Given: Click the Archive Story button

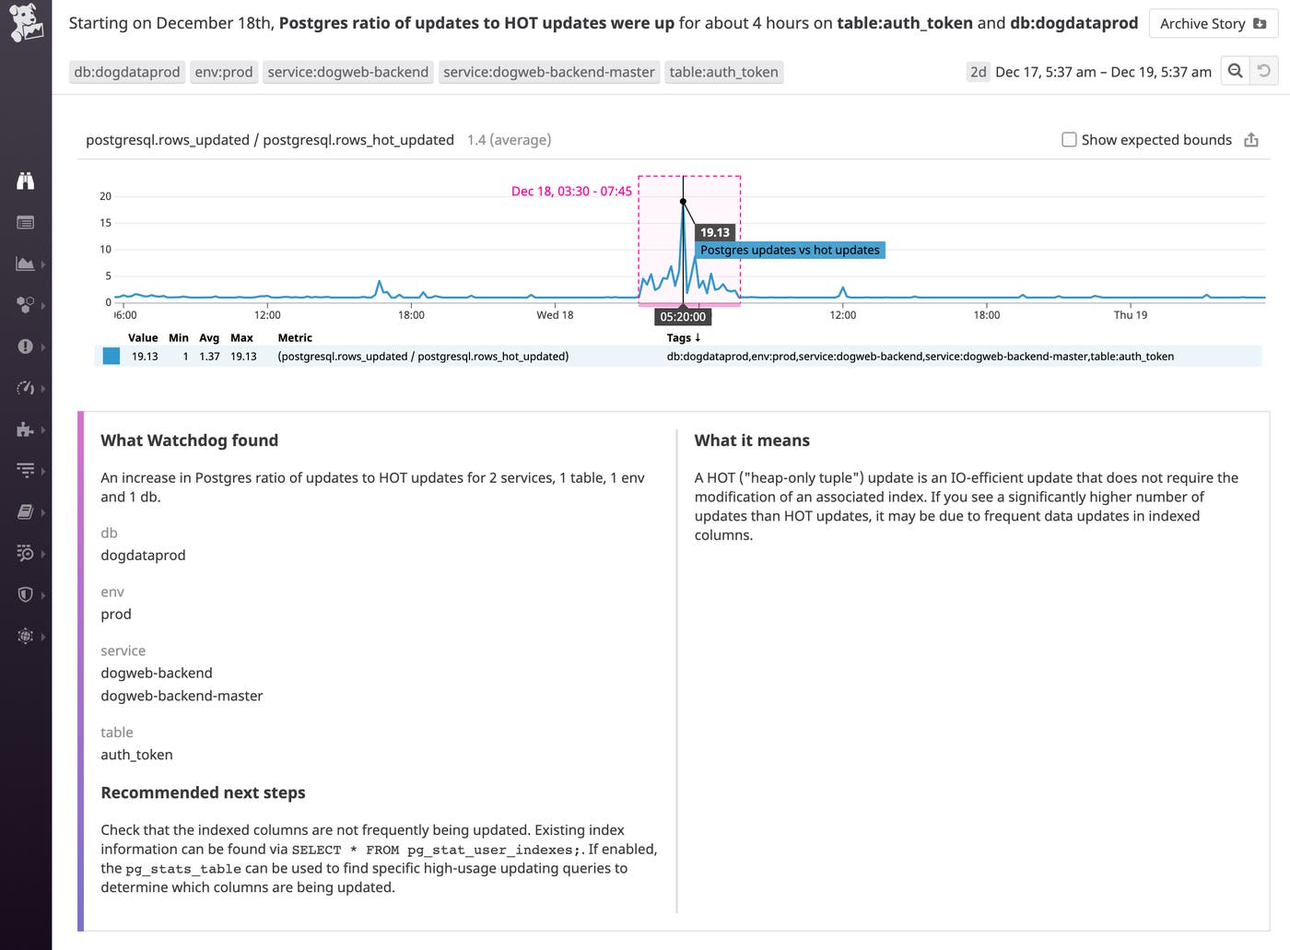Looking at the screenshot, I should tap(1212, 23).
